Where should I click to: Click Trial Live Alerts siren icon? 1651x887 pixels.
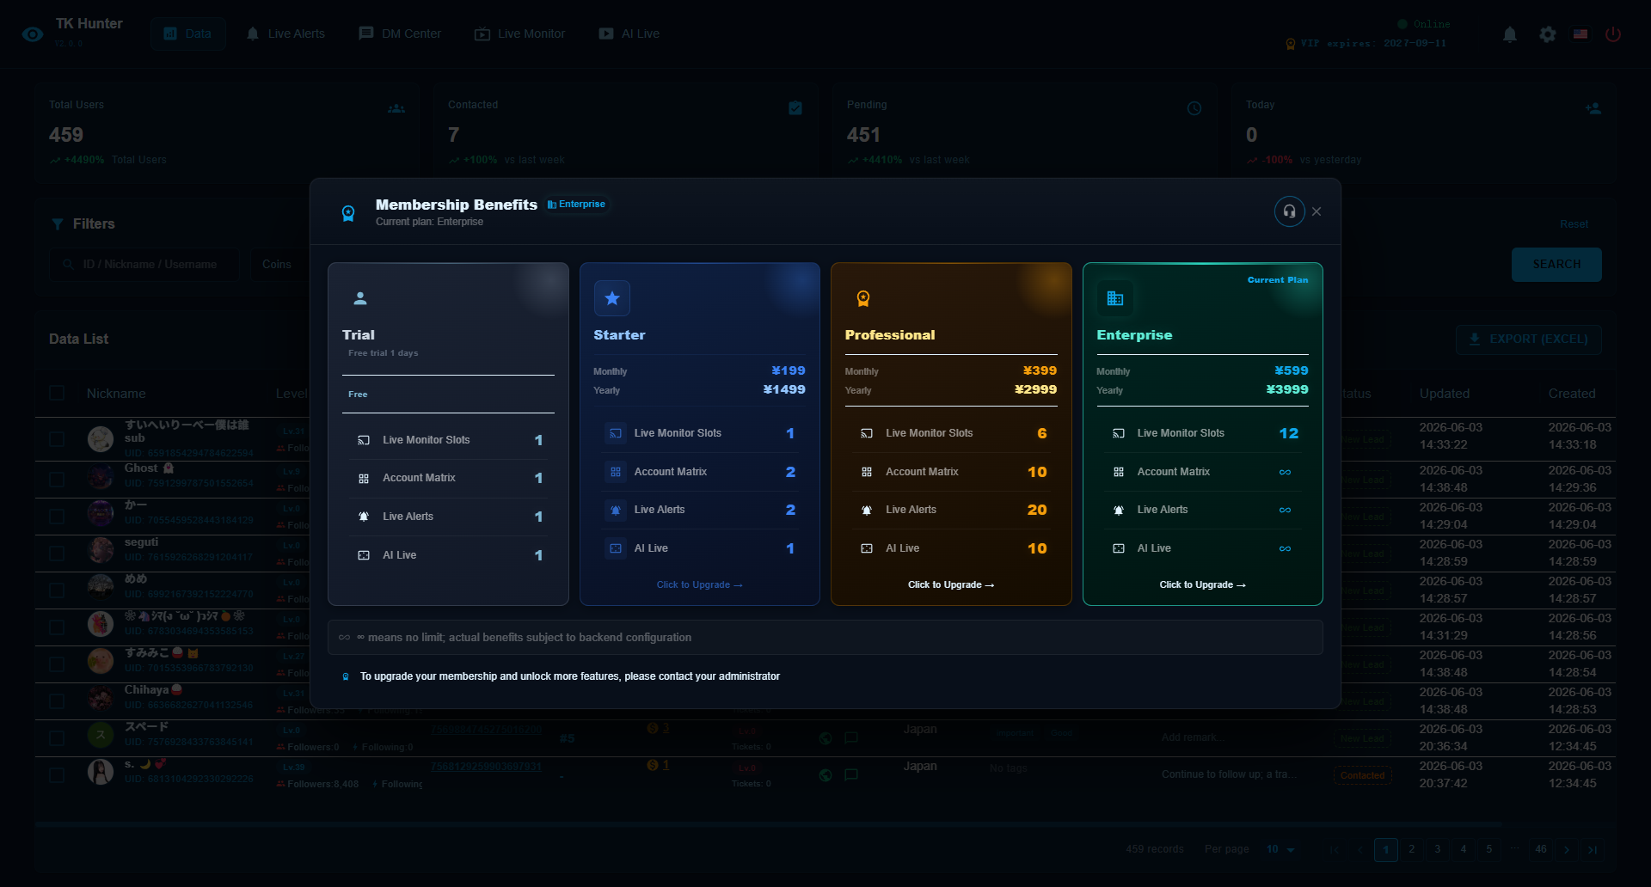364,517
